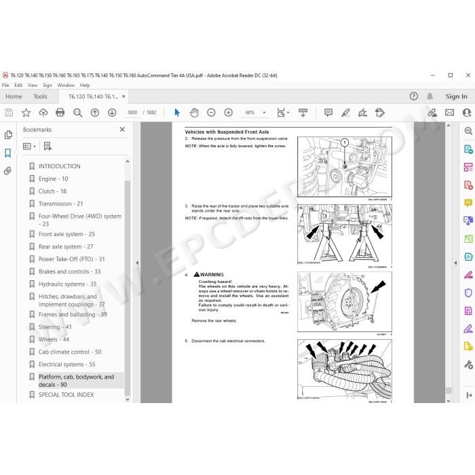Add new bookmark button
This screenshot has height=475, width=475.
47,147
